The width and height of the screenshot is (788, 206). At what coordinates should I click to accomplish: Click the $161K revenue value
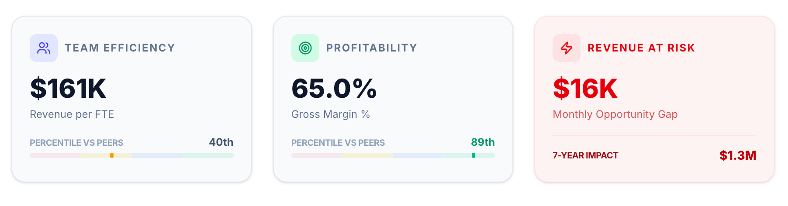pyautogui.click(x=68, y=89)
